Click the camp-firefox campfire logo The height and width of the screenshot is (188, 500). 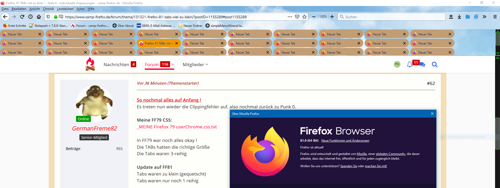(x=90, y=64)
